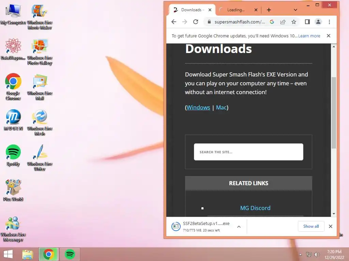Click the page scrollbar up arrow
Screen dimensions: 349x261
click(334, 46)
